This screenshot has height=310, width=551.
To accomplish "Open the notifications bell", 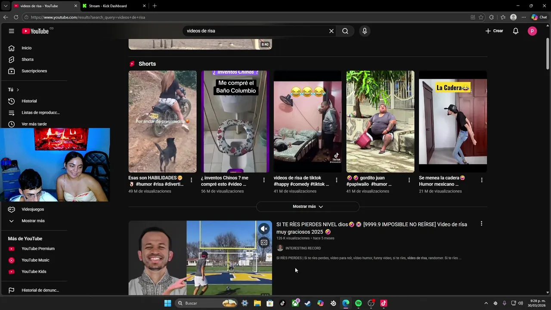I will pos(516,31).
